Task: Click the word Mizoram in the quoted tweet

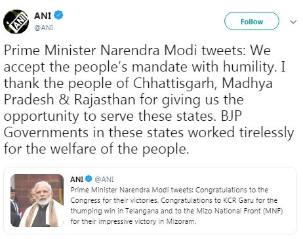Action: [x=181, y=221]
